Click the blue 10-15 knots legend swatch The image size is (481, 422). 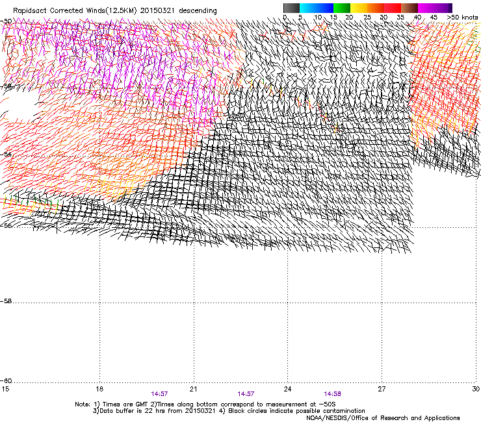pyautogui.click(x=325, y=8)
